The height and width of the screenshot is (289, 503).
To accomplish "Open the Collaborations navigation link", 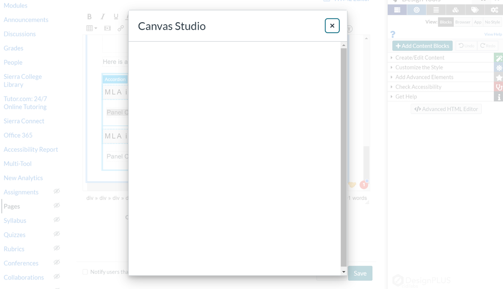I will point(24,277).
